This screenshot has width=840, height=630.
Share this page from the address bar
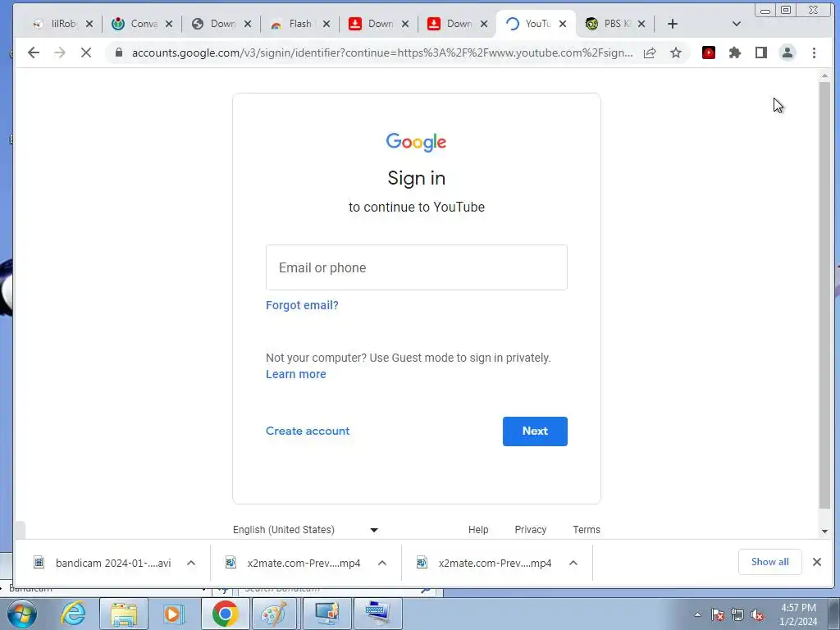(x=650, y=52)
